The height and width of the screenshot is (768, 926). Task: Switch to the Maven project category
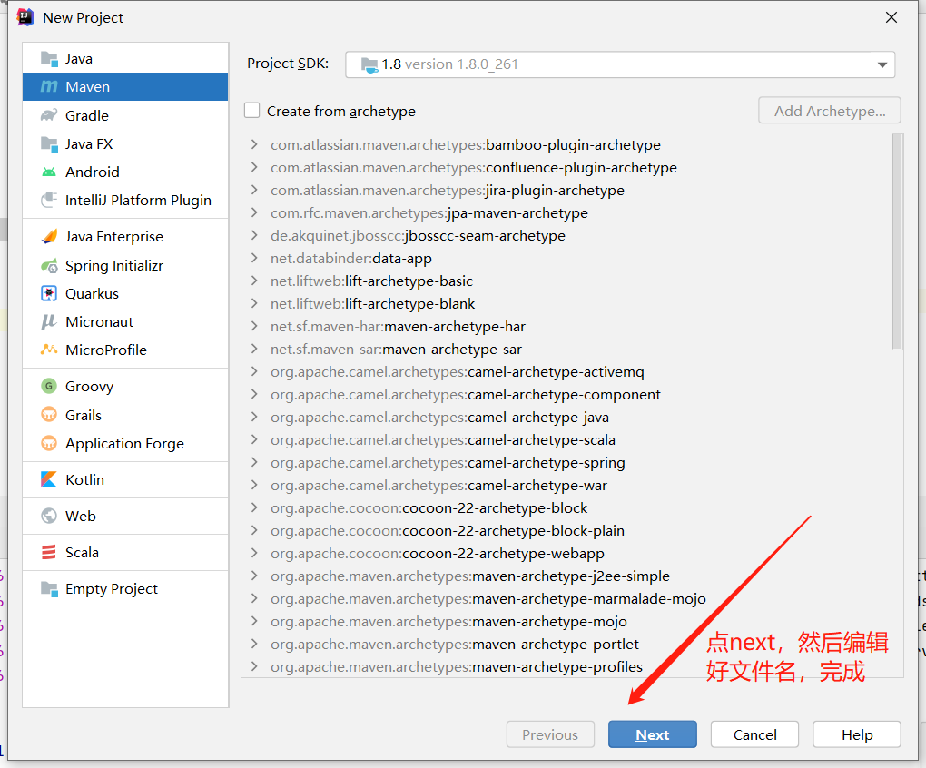pyautogui.click(x=88, y=87)
